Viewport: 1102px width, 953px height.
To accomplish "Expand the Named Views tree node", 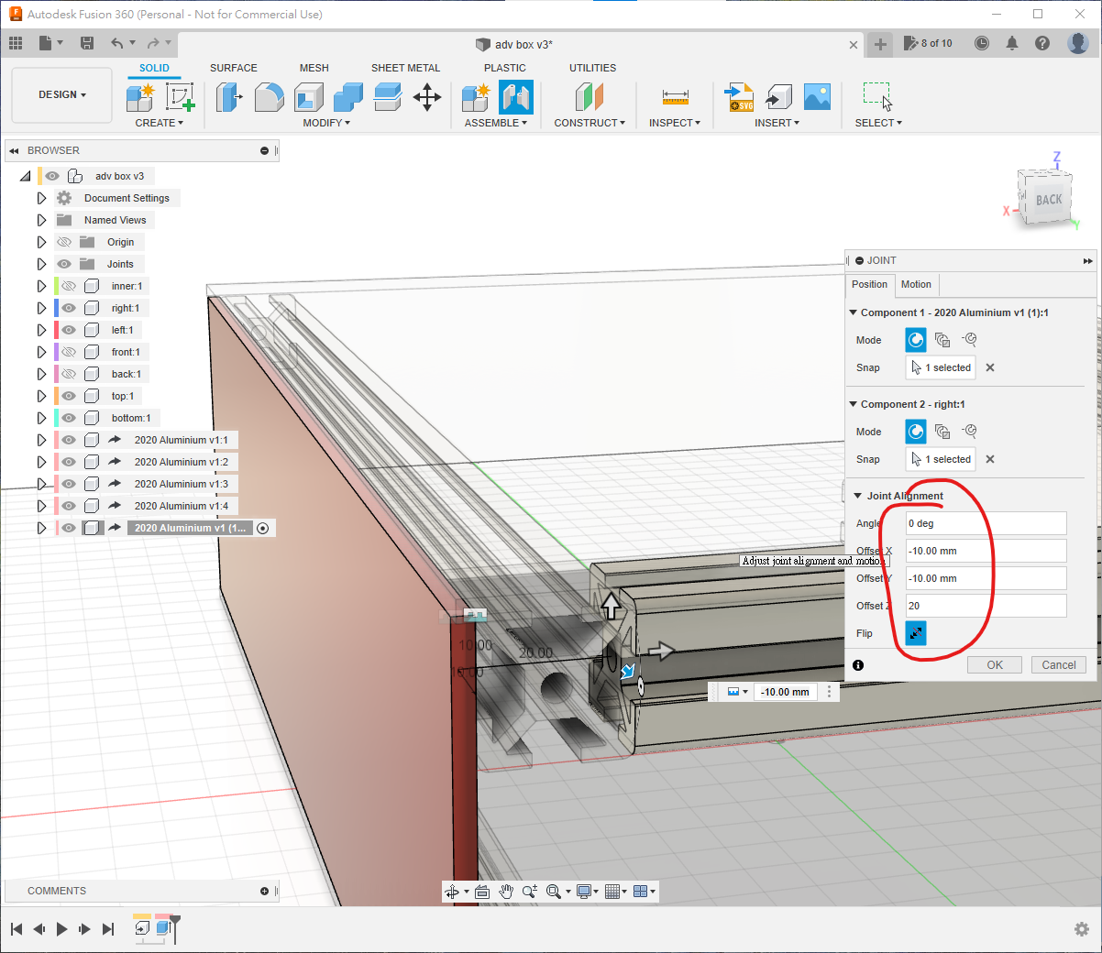I will click(x=41, y=220).
